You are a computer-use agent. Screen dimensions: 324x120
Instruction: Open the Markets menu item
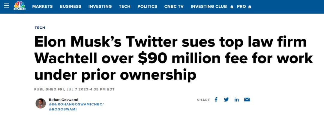42,6
